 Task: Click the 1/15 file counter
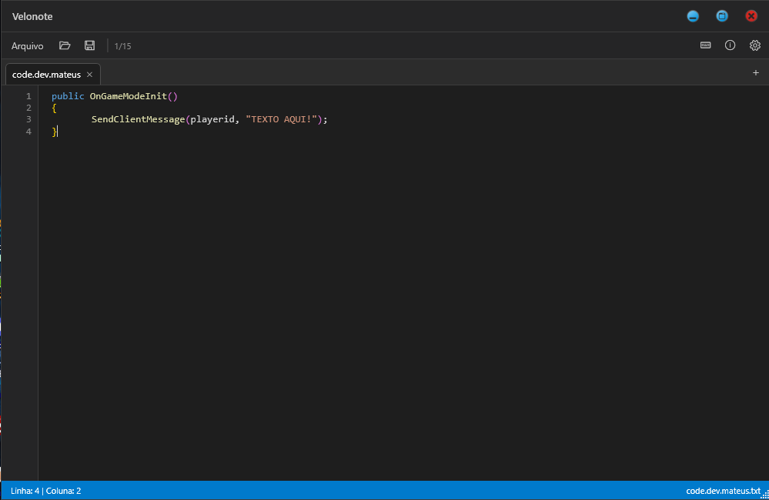click(x=122, y=45)
